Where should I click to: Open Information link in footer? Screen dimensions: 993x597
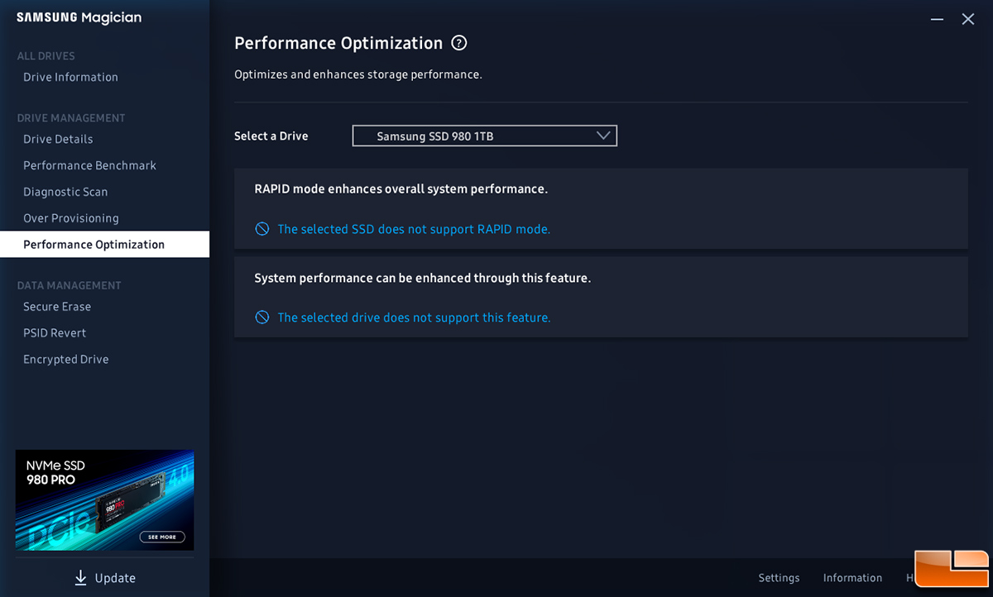click(x=852, y=578)
